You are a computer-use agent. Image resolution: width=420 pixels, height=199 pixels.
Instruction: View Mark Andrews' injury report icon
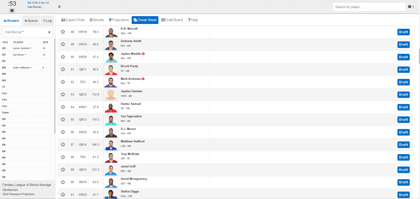coord(143,79)
